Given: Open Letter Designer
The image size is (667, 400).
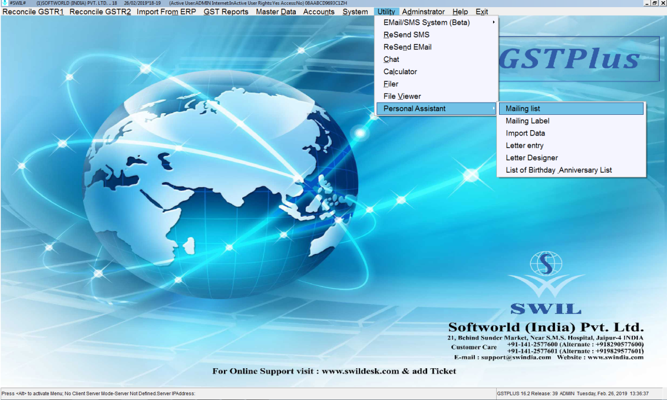Looking at the screenshot, I should pos(572,158).
